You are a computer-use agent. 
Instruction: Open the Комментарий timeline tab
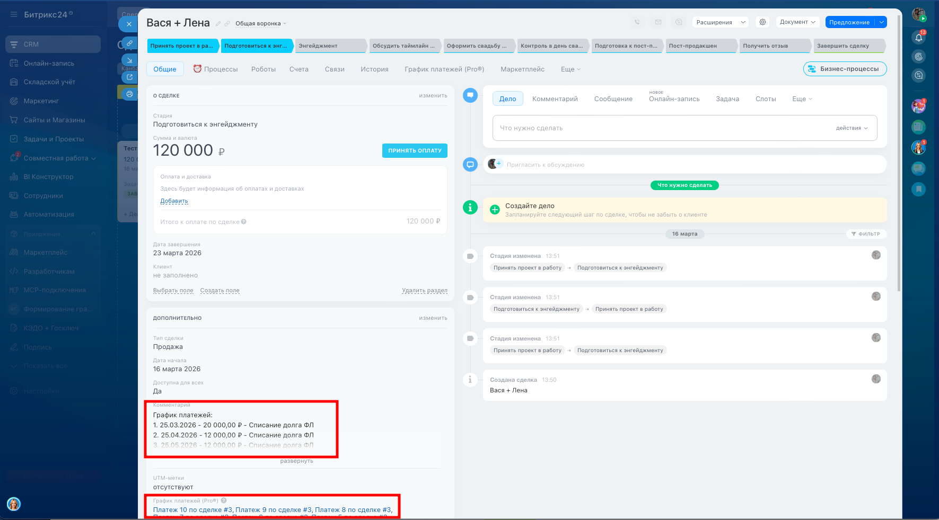555,99
